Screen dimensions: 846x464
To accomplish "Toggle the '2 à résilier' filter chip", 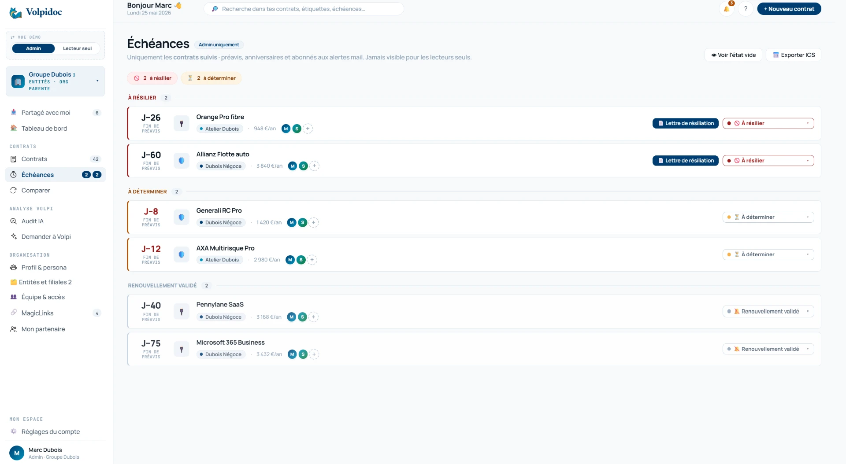I will [x=152, y=78].
